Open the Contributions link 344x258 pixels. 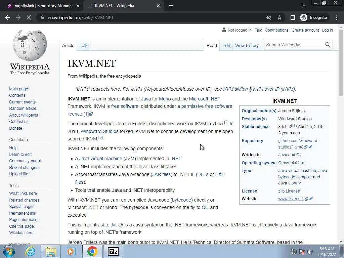[x=276, y=30]
